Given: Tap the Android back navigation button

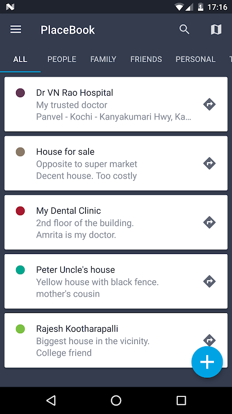Looking at the screenshot, I should 51,400.
